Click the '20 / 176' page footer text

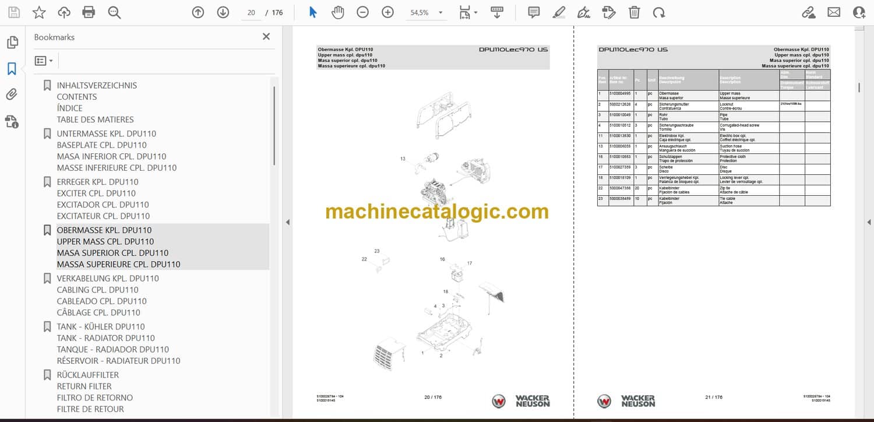coord(433,398)
